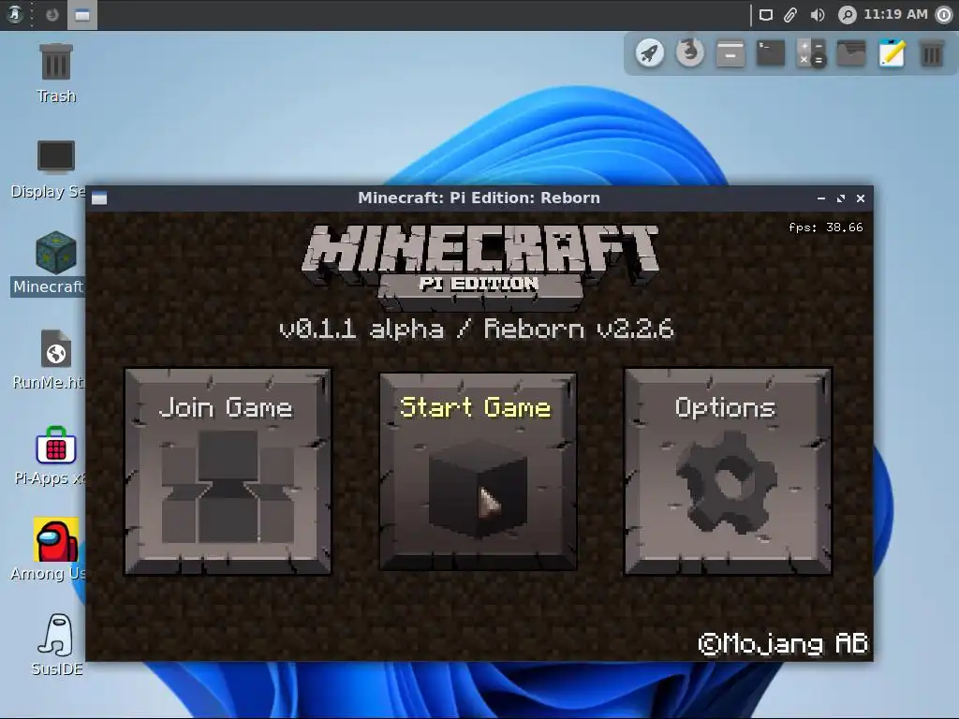Click the search magnifier icon in the panel
Screen dimensions: 959x719
click(x=847, y=15)
